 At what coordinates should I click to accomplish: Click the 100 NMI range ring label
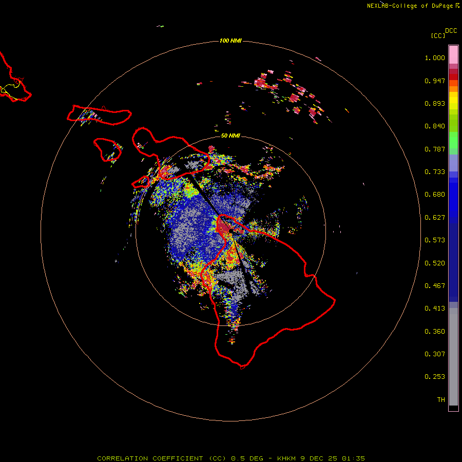230,41
